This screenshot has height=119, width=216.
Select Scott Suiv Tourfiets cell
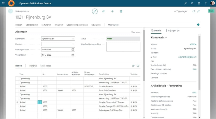pos(114,90)
